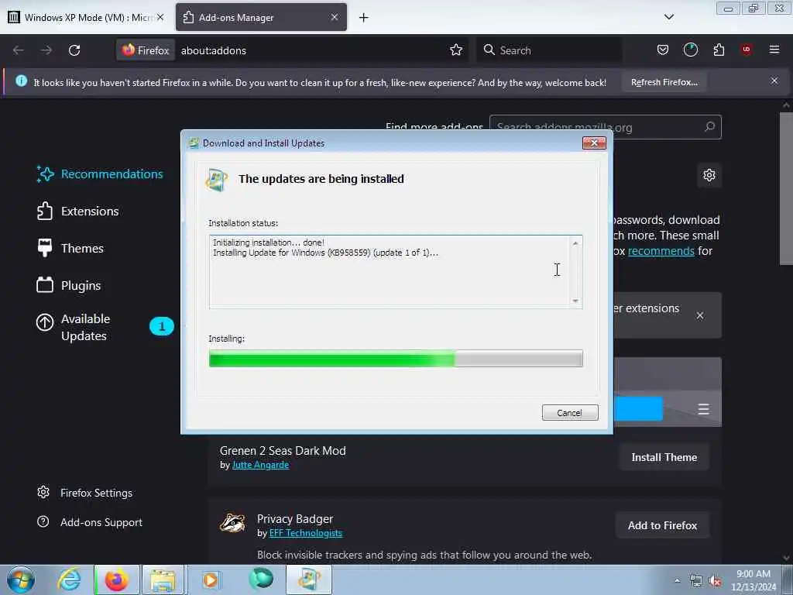Open the list all tabs dropdown arrow
The image size is (793, 595).
click(668, 17)
